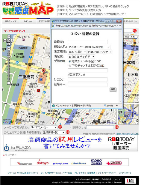Click the popup vertical scrollbar up arrow
The image size is (141, 185).
click(x=120, y=31)
